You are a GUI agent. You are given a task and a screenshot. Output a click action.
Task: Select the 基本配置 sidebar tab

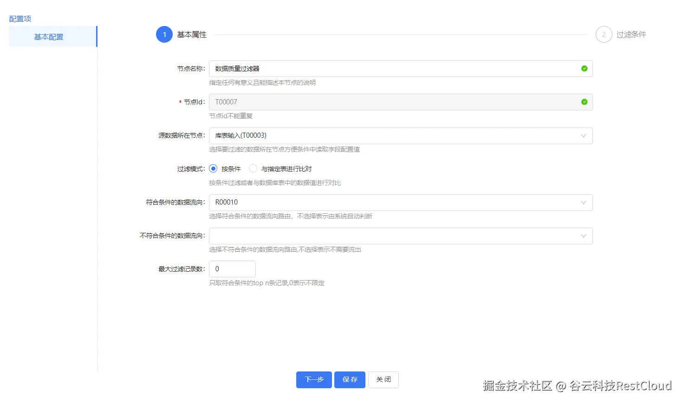pos(52,37)
